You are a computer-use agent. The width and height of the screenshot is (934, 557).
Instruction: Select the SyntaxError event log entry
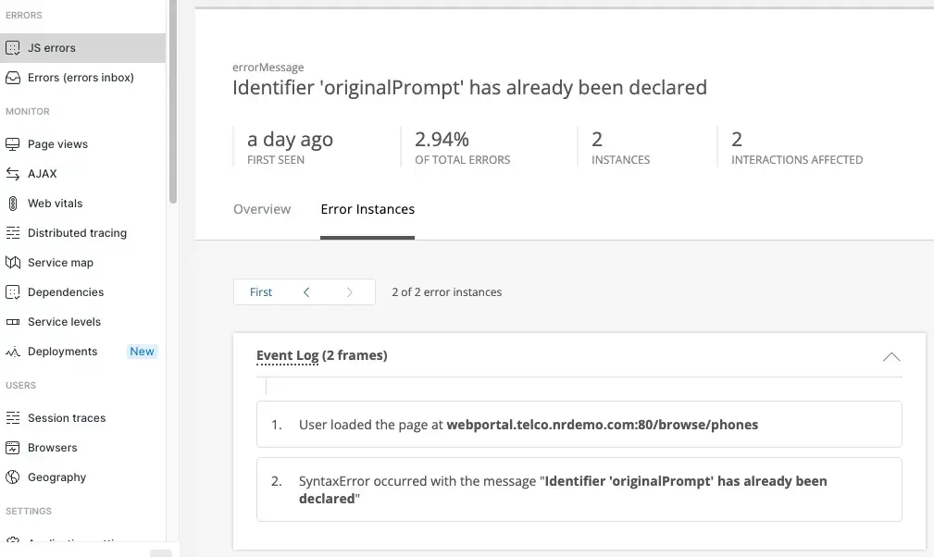pyautogui.click(x=579, y=489)
